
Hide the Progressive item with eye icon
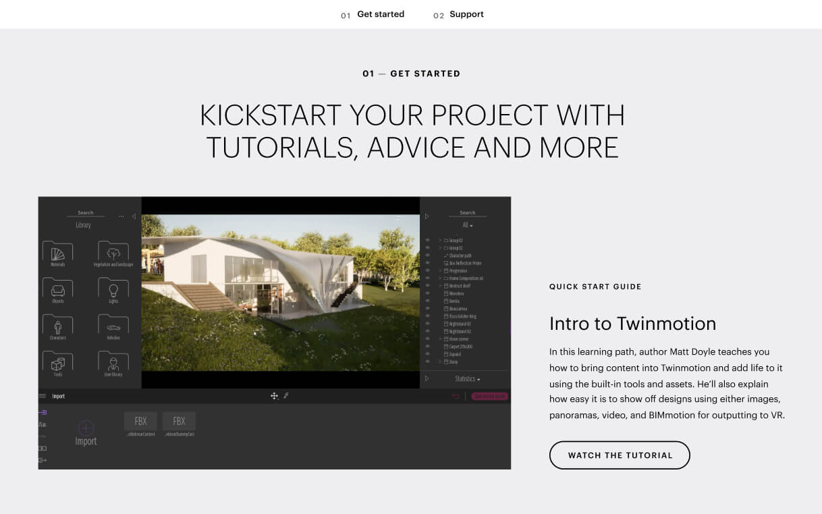427,270
